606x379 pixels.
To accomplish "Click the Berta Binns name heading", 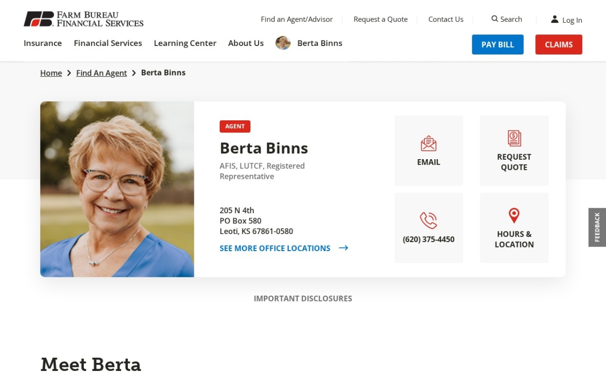I will coord(264,148).
